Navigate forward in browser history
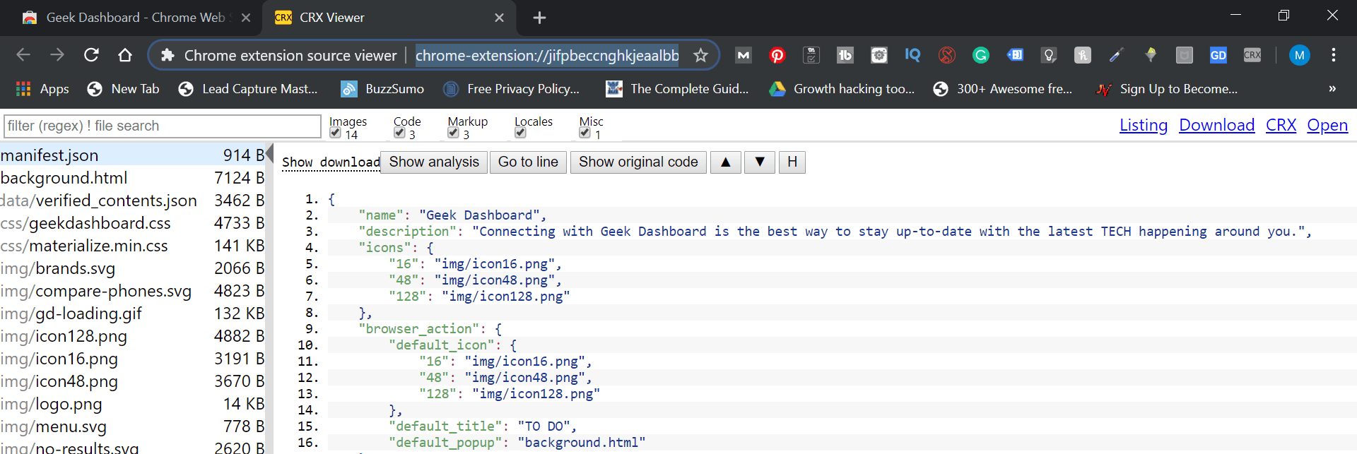The height and width of the screenshot is (454, 1357). (x=57, y=55)
